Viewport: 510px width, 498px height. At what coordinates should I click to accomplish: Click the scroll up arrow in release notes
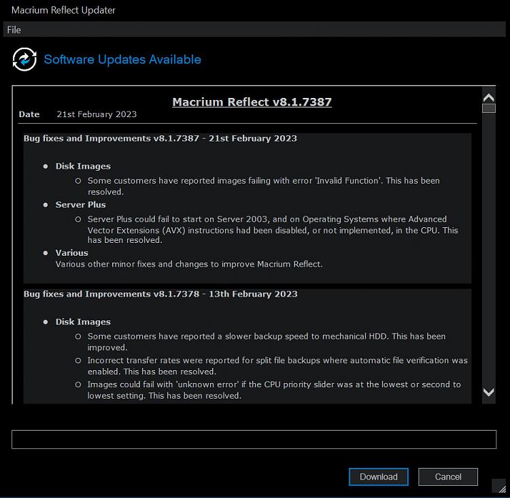coord(488,97)
